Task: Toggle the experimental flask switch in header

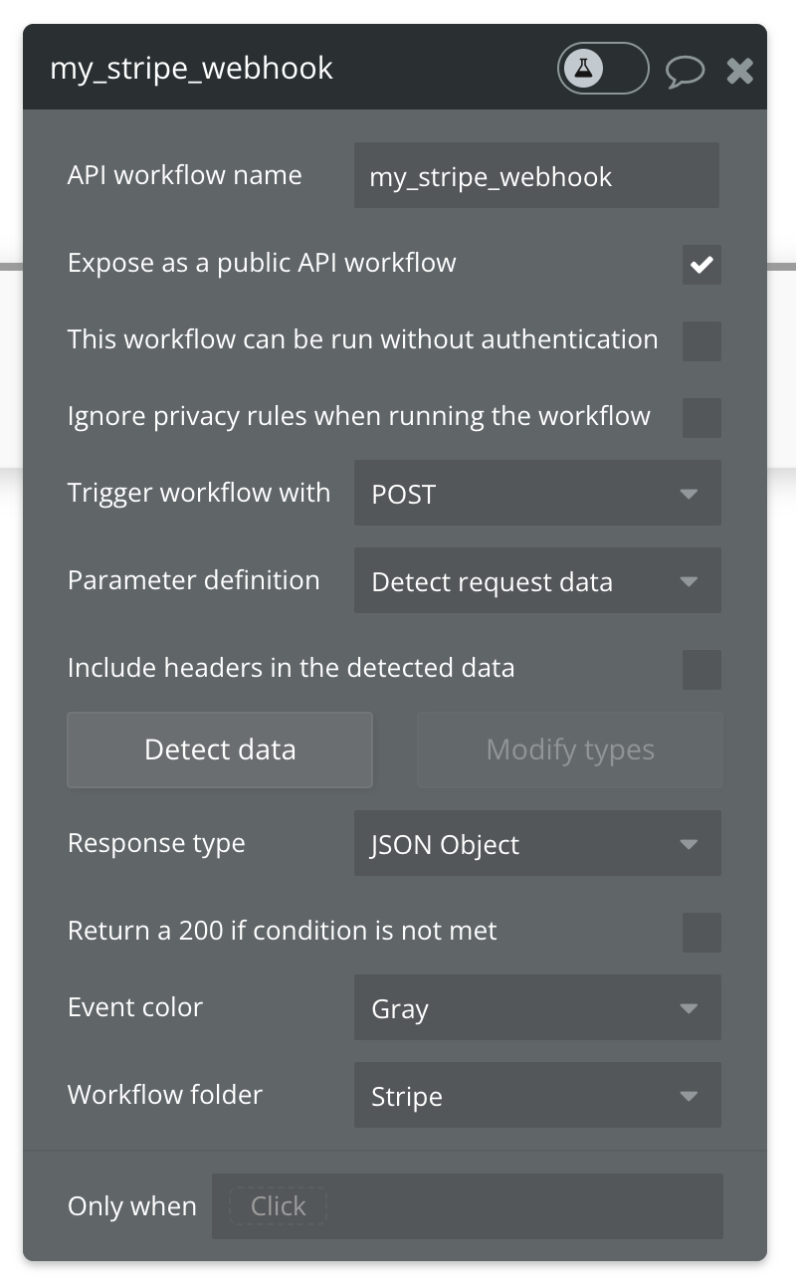Action: [x=603, y=70]
